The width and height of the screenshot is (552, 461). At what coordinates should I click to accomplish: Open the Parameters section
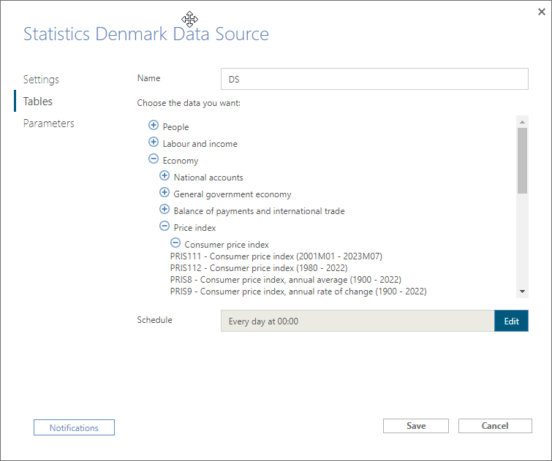pos(48,123)
